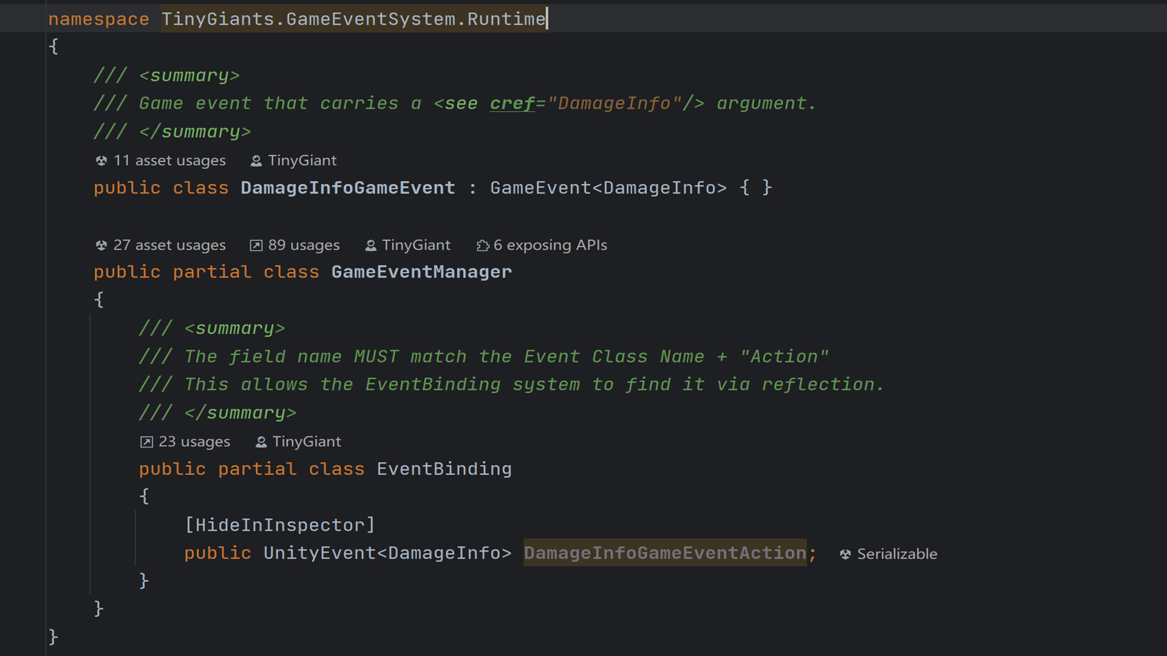Click the cref link in summary comment
This screenshot has height=656, width=1167.
point(512,104)
